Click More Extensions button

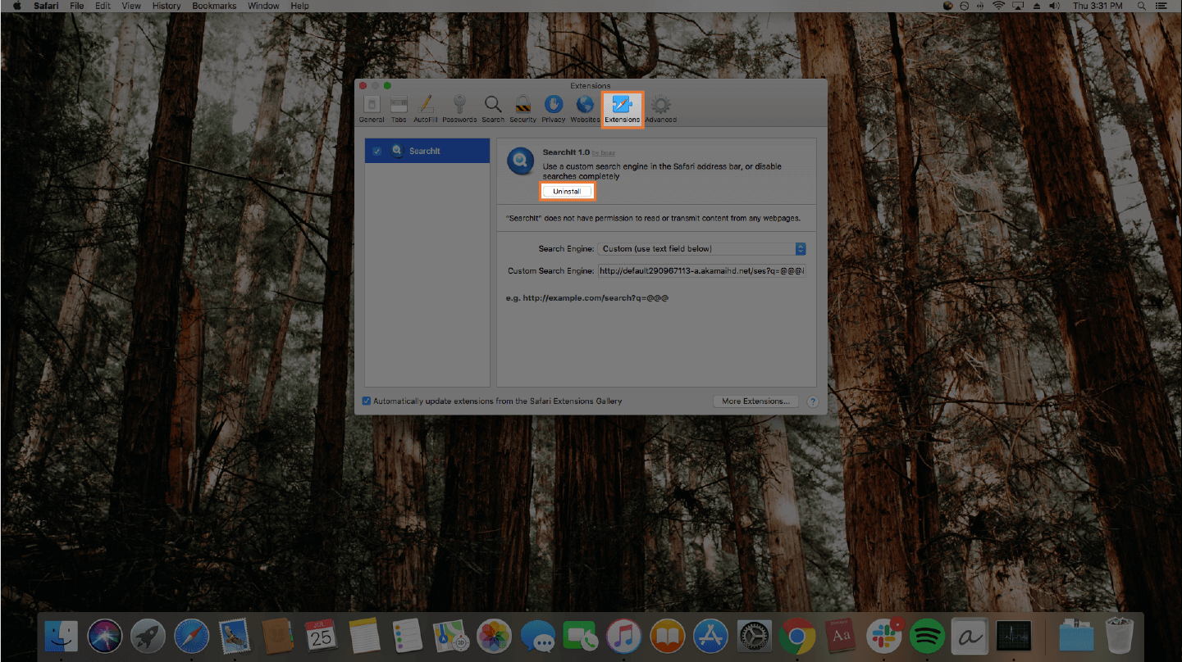pyautogui.click(x=755, y=401)
